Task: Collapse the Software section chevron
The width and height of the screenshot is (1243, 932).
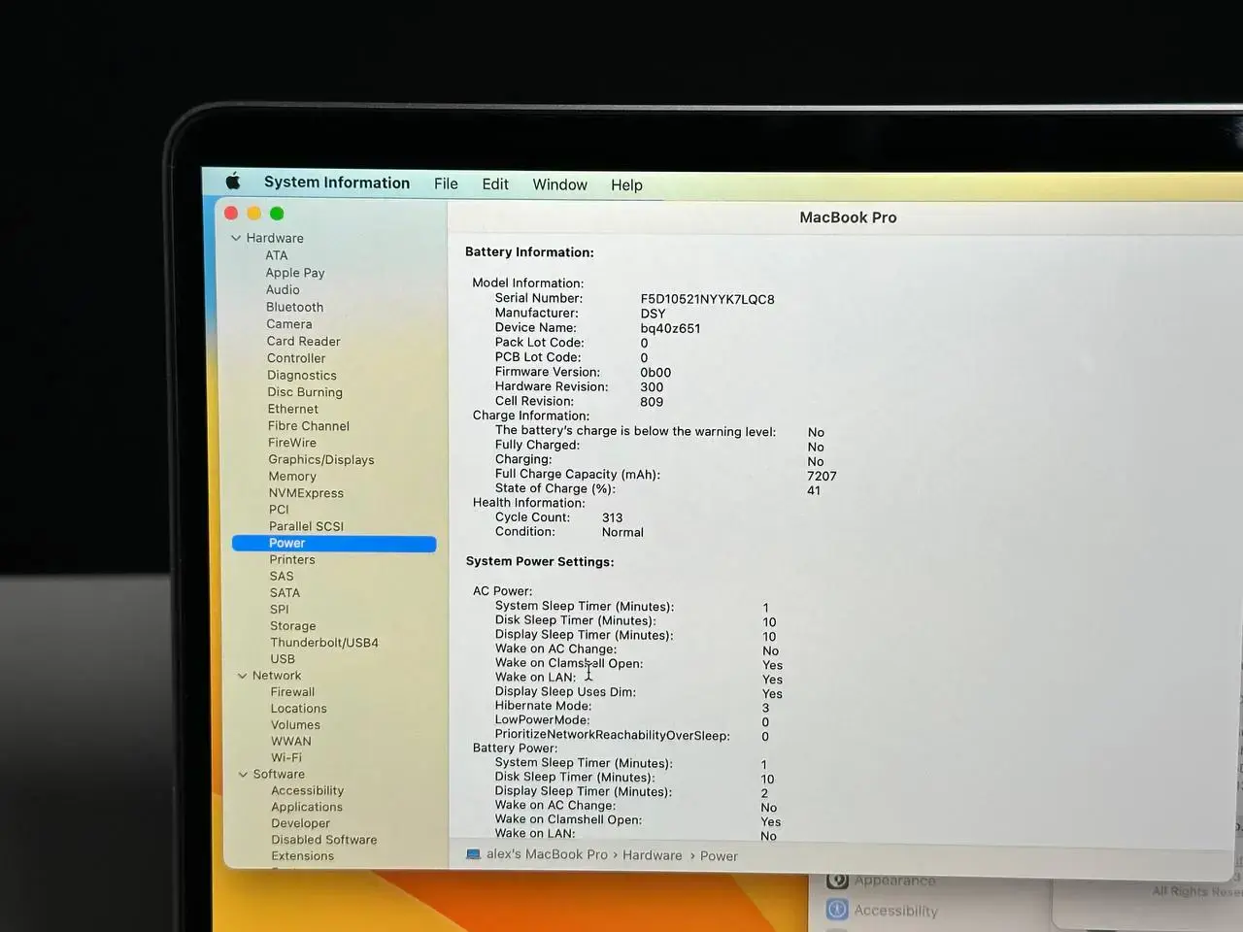Action: 243,775
